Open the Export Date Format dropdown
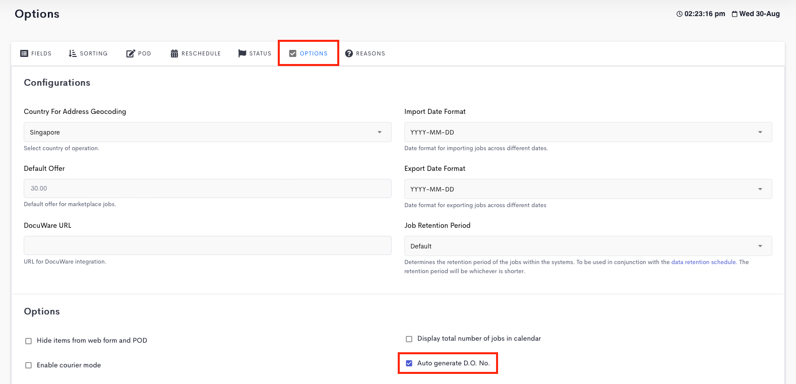796x384 pixels. click(588, 189)
